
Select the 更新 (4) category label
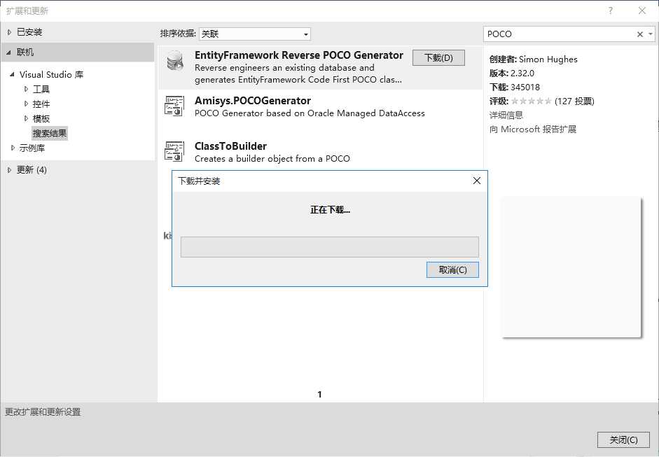32,169
